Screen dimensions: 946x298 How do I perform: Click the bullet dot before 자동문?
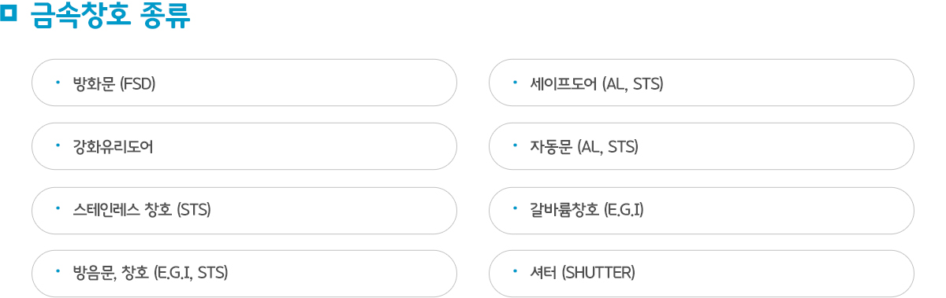click(x=515, y=145)
